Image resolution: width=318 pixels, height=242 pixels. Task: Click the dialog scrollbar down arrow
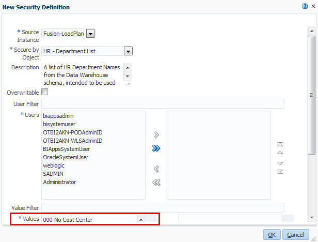(312, 218)
